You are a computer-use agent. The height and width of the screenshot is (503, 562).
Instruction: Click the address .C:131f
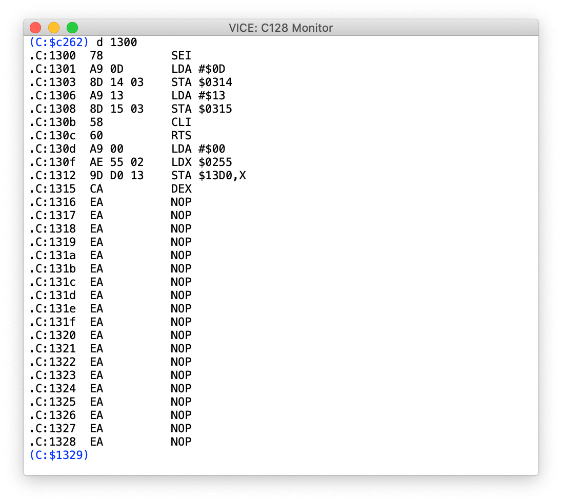click(x=53, y=322)
